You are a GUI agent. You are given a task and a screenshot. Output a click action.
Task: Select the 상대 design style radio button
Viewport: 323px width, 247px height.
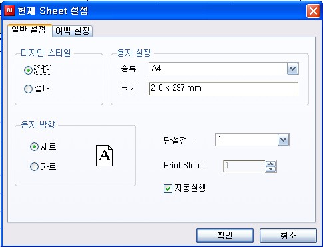(28, 71)
